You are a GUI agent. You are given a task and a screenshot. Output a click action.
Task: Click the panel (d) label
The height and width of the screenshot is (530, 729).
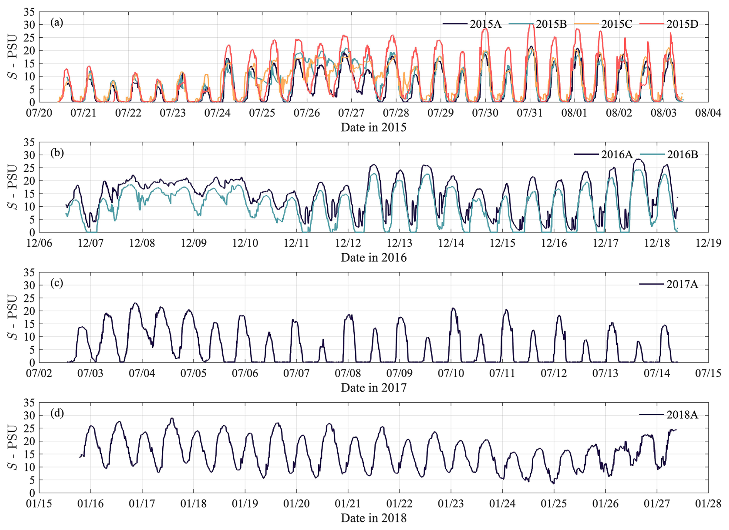click(57, 413)
